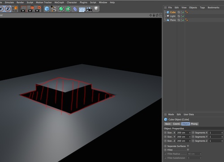The image size is (224, 162).
Task: Add a Light object with bulb icon
Action: (96, 9)
